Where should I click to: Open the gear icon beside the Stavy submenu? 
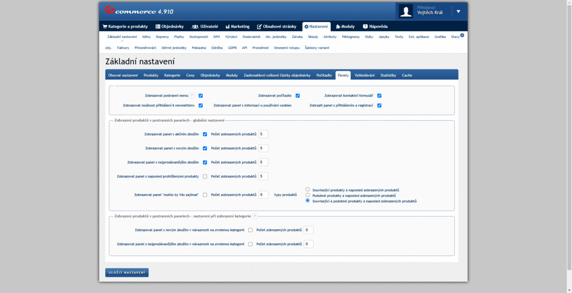(462, 35)
